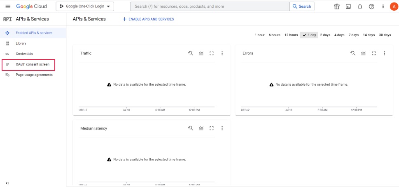Open the Google One-Click Login project selector

coord(85,7)
